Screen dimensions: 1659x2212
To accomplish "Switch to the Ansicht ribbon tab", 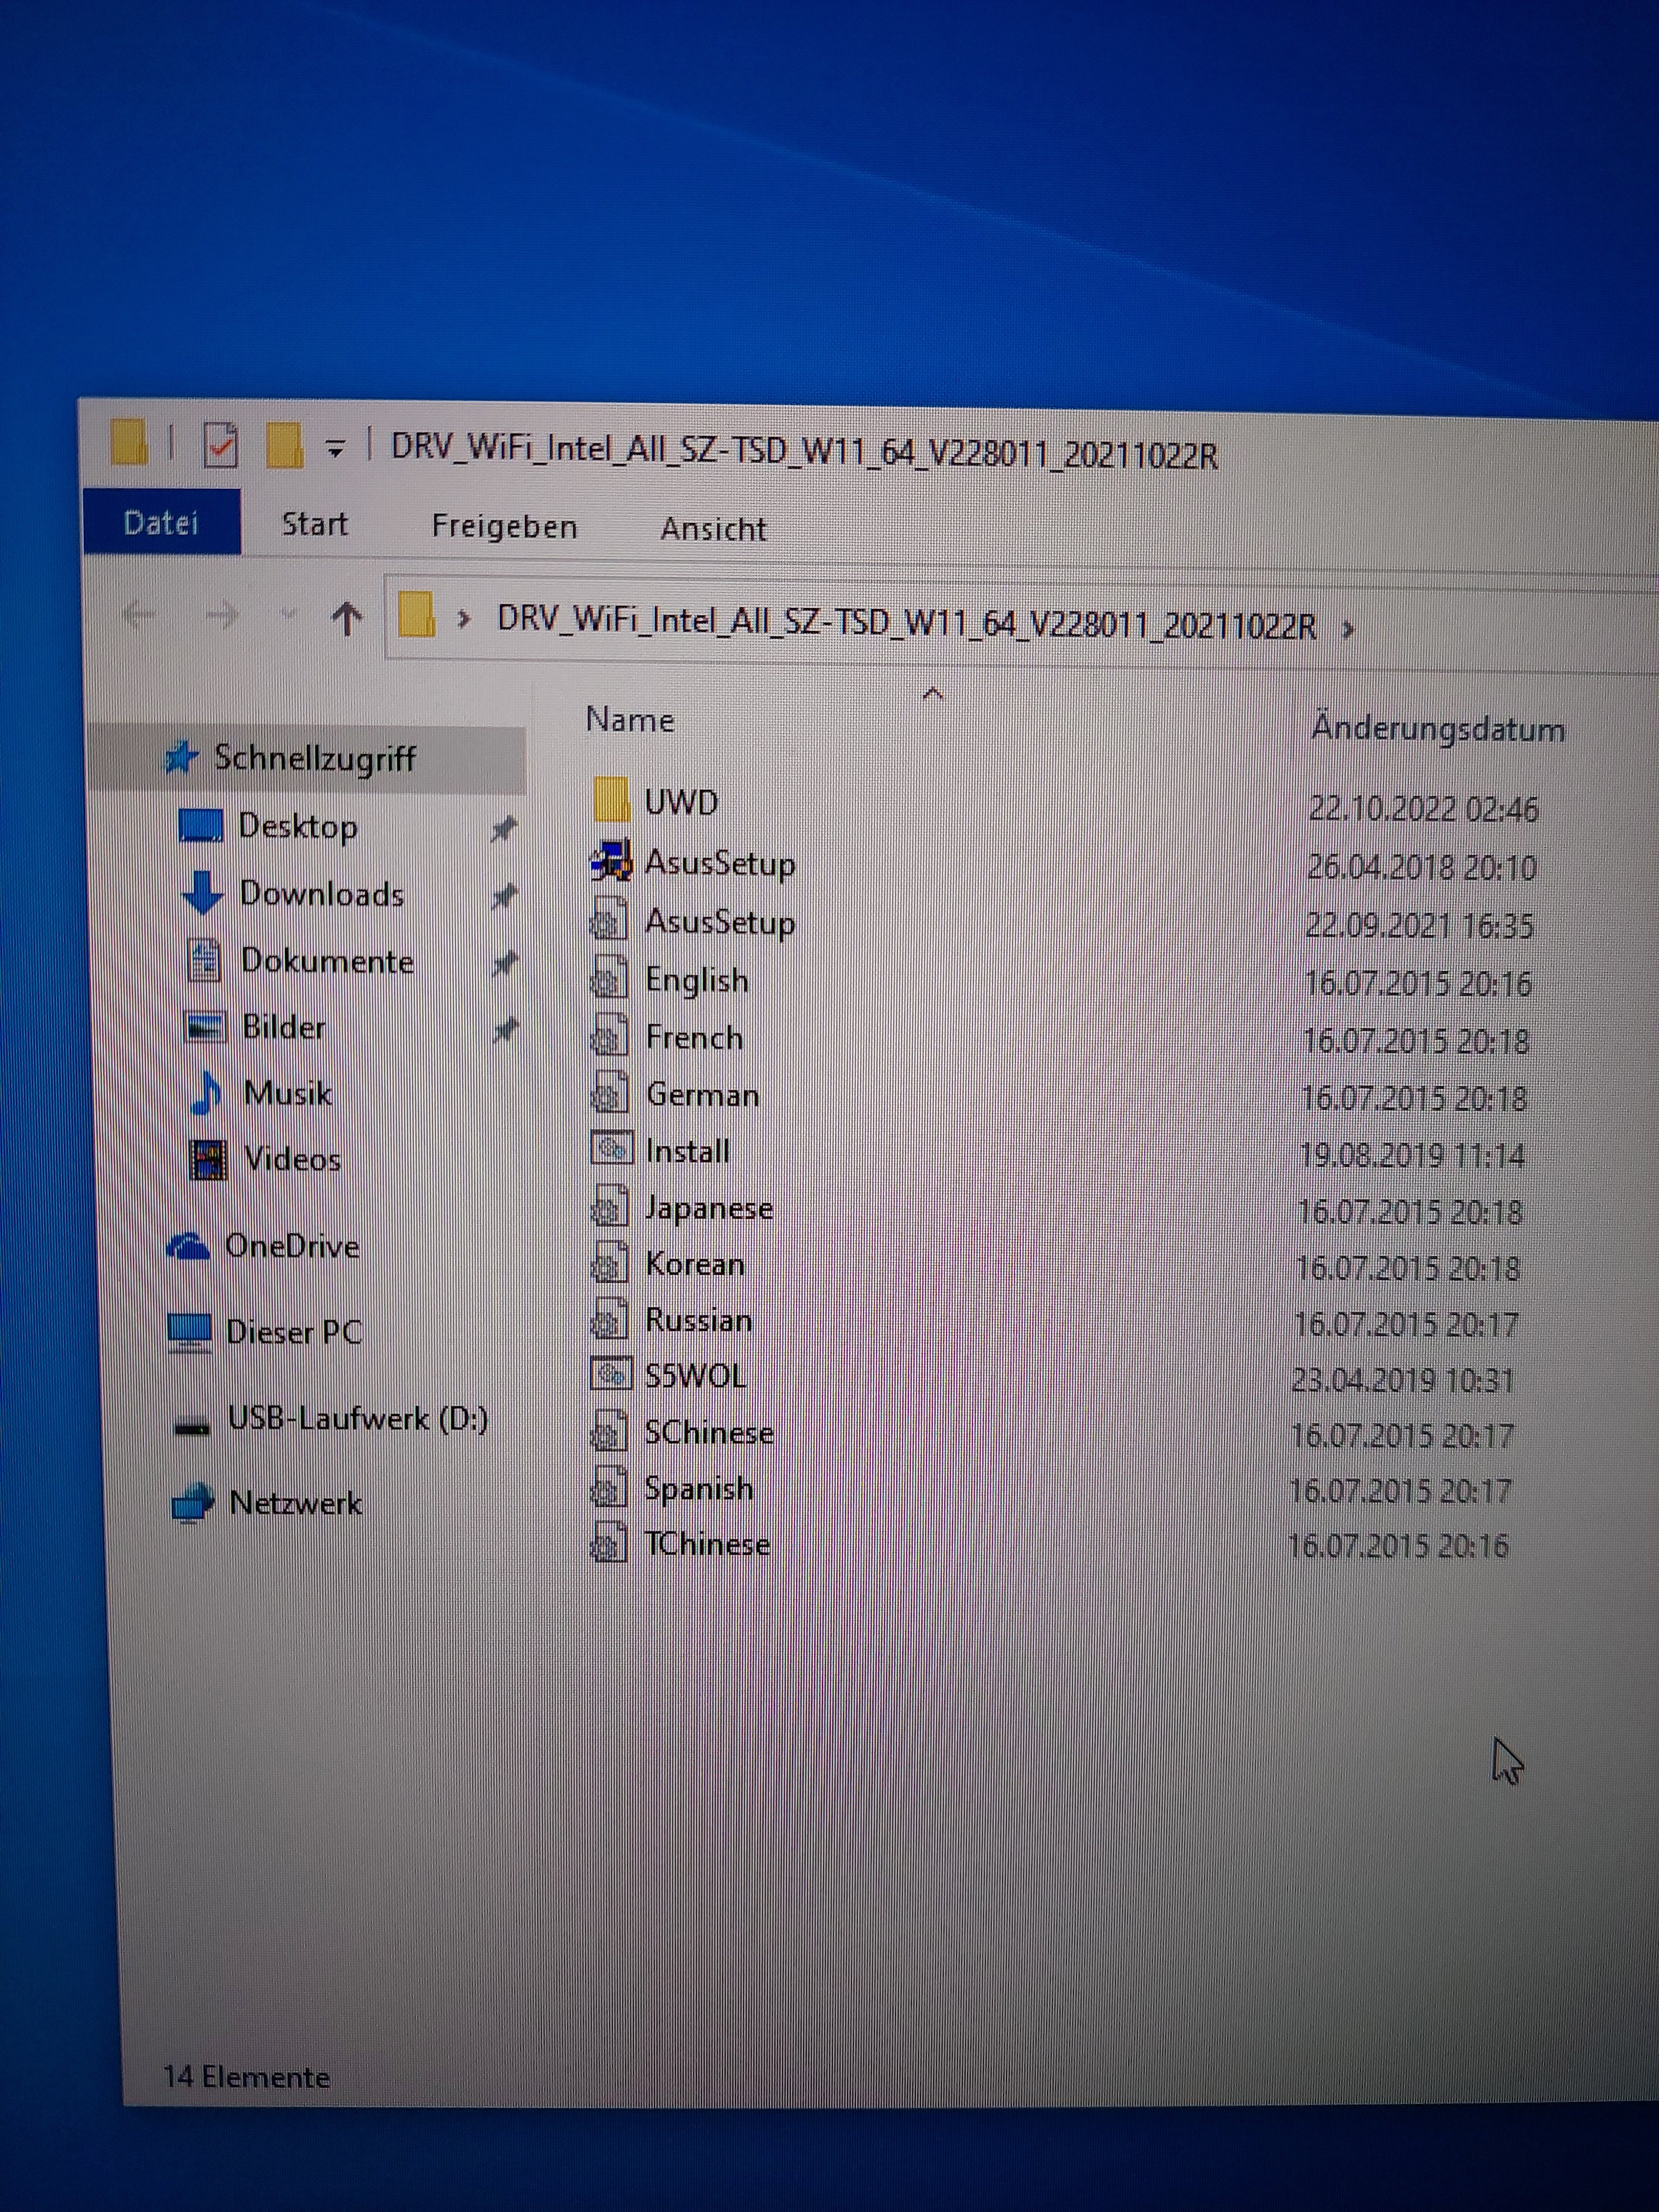I will [x=713, y=529].
